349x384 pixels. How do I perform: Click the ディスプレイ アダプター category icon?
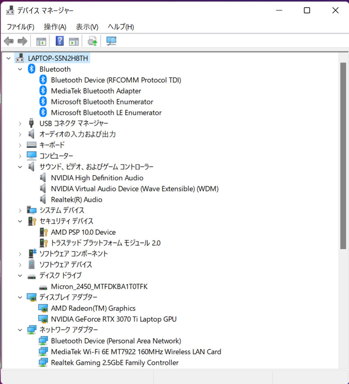click(32, 297)
